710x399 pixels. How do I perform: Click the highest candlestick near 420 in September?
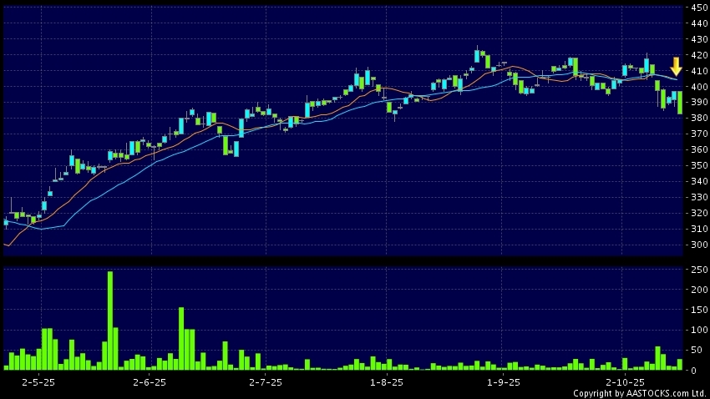[x=478, y=56]
